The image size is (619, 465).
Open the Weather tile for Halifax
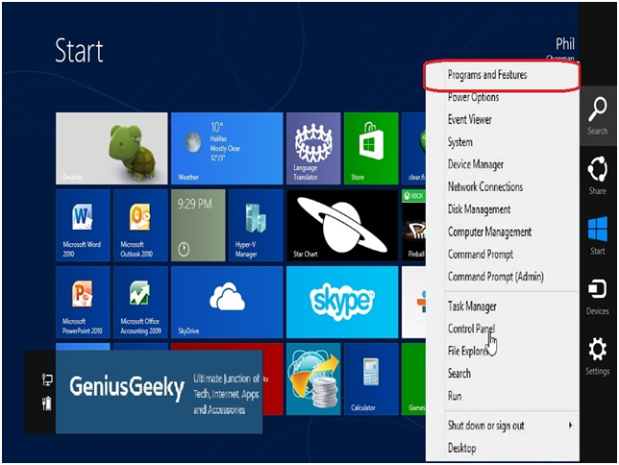227,148
